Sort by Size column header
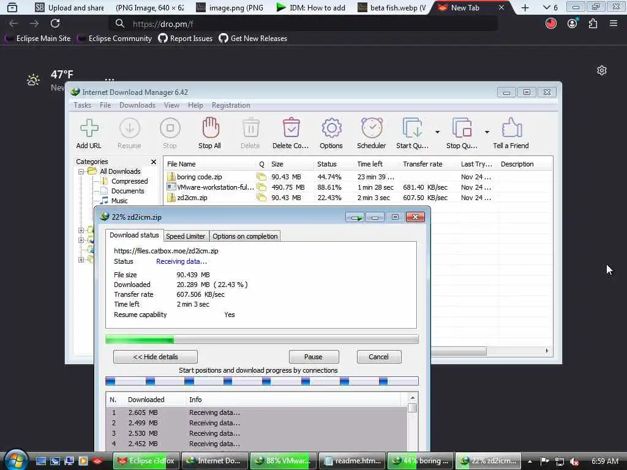The image size is (627, 470). click(x=291, y=164)
